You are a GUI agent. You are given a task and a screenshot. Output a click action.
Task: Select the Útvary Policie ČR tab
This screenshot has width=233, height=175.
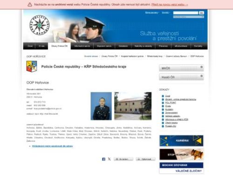(x=59, y=46)
